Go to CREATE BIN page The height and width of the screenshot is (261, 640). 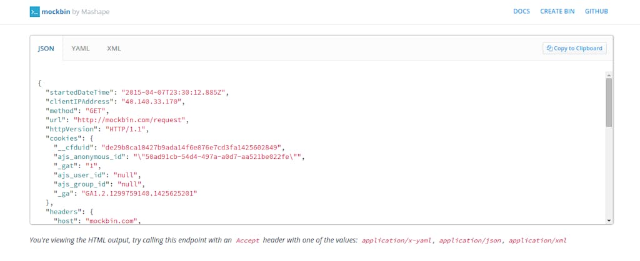pyautogui.click(x=557, y=11)
